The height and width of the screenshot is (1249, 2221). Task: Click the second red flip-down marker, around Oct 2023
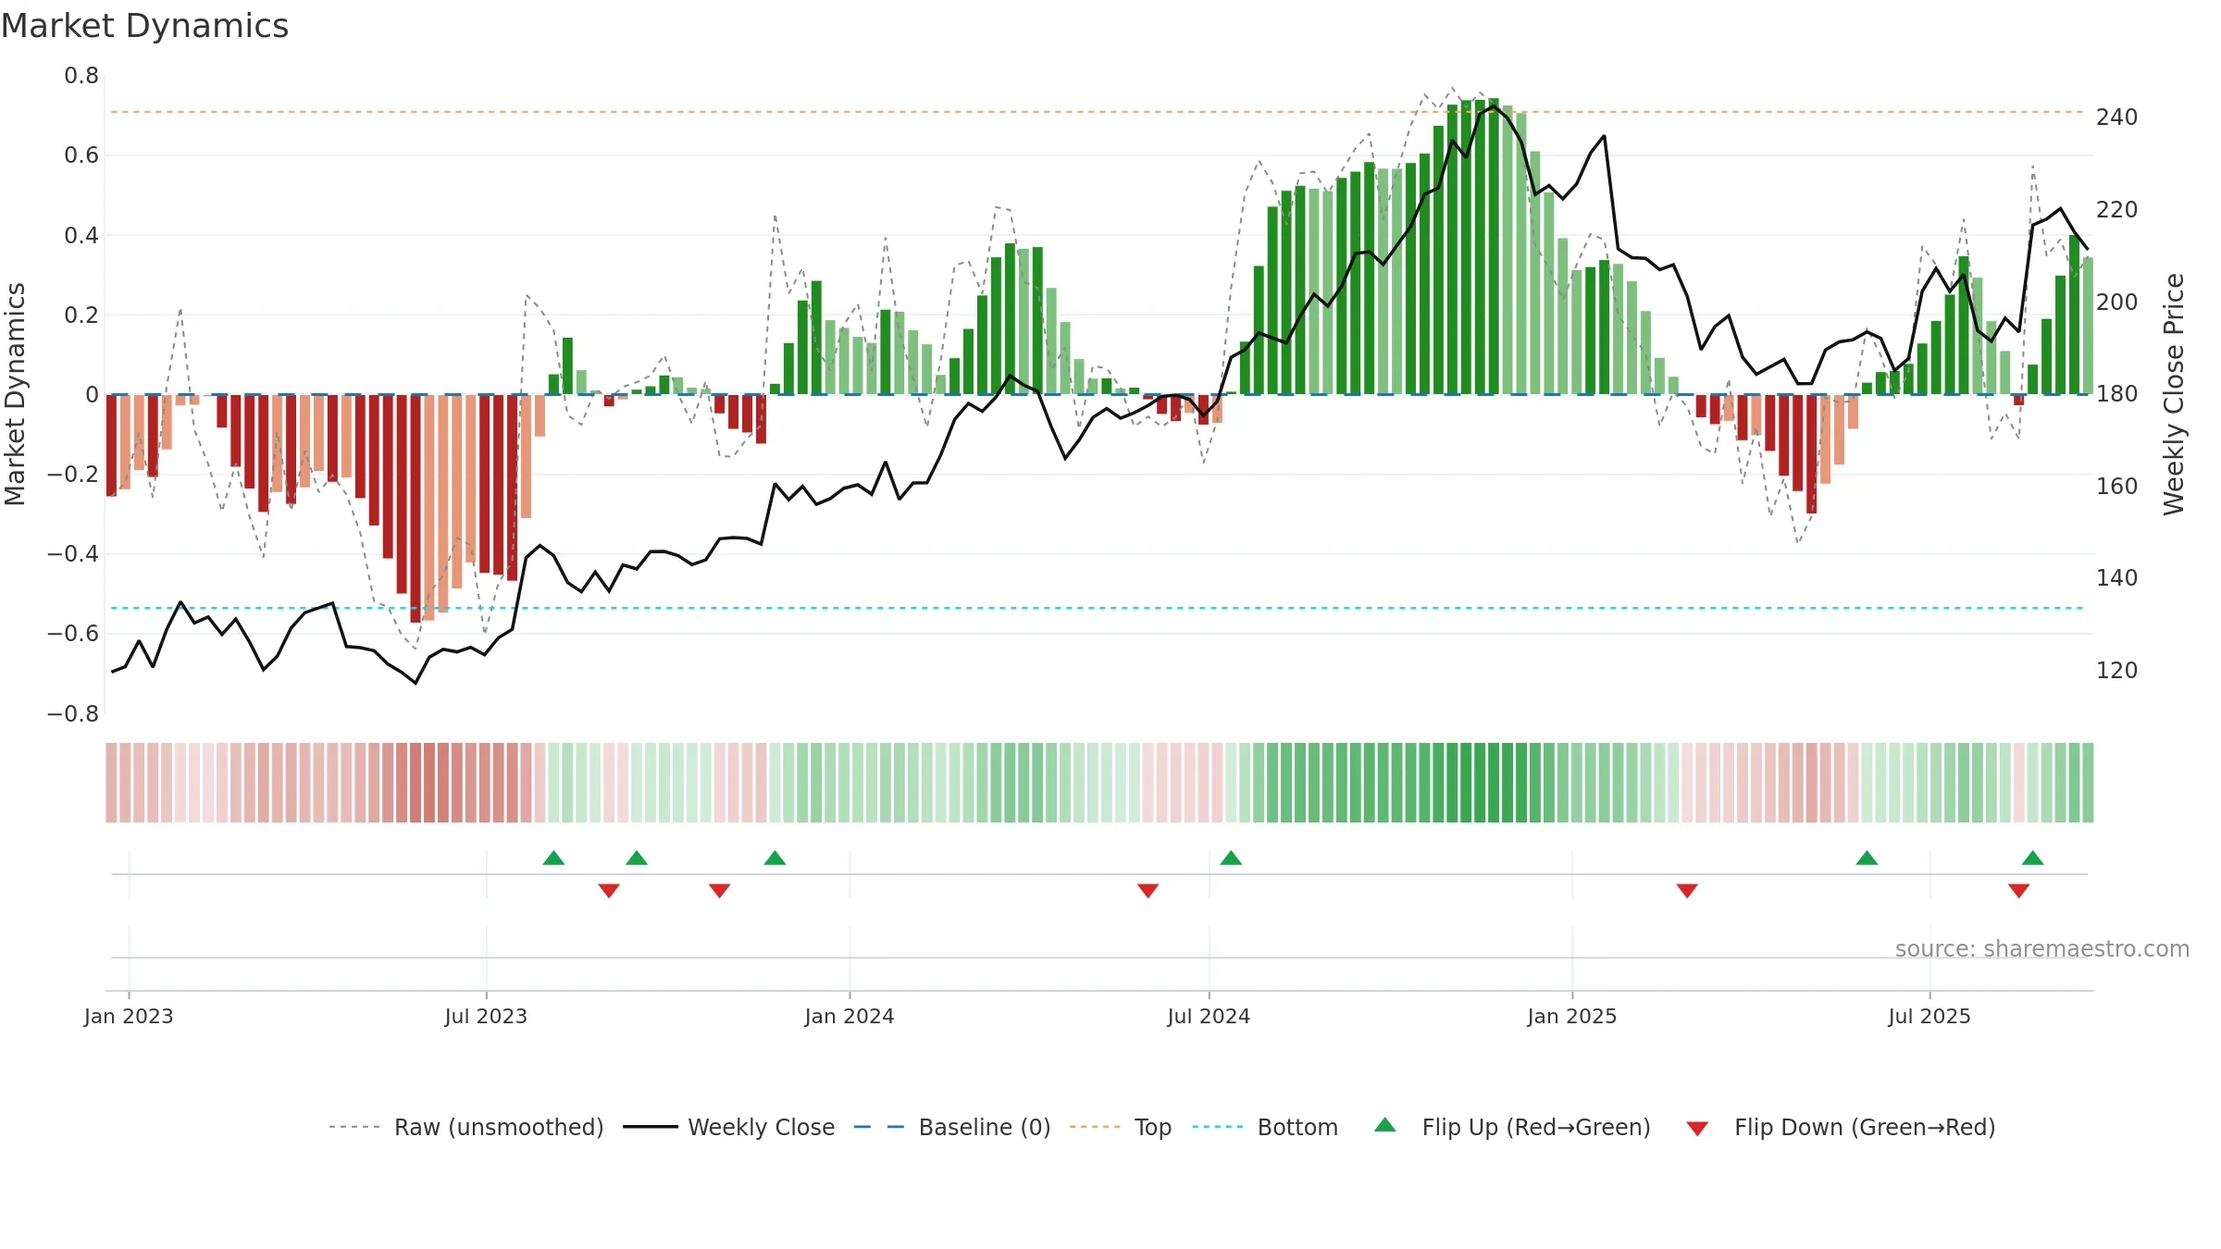(719, 891)
